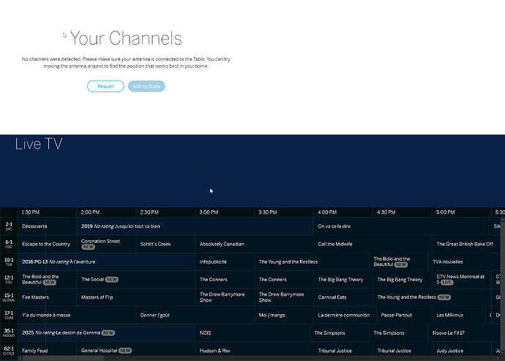Open The Conners at 3:00 PM
Image resolution: width=505 pixels, height=361 pixels.
(225, 280)
